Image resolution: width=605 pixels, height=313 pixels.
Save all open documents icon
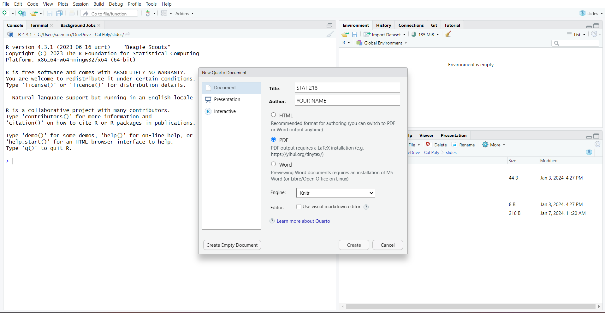tap(59, 13)
